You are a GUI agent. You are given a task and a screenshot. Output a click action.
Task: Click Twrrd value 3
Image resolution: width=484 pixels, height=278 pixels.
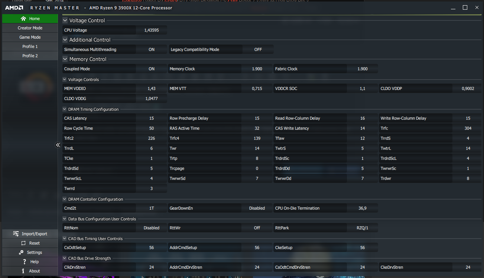[152, 188]
